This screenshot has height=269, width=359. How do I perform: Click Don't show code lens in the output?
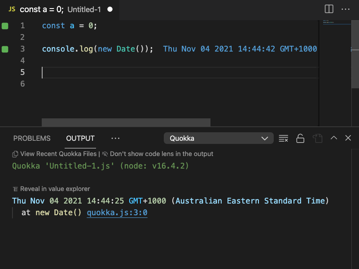(162, 154)
